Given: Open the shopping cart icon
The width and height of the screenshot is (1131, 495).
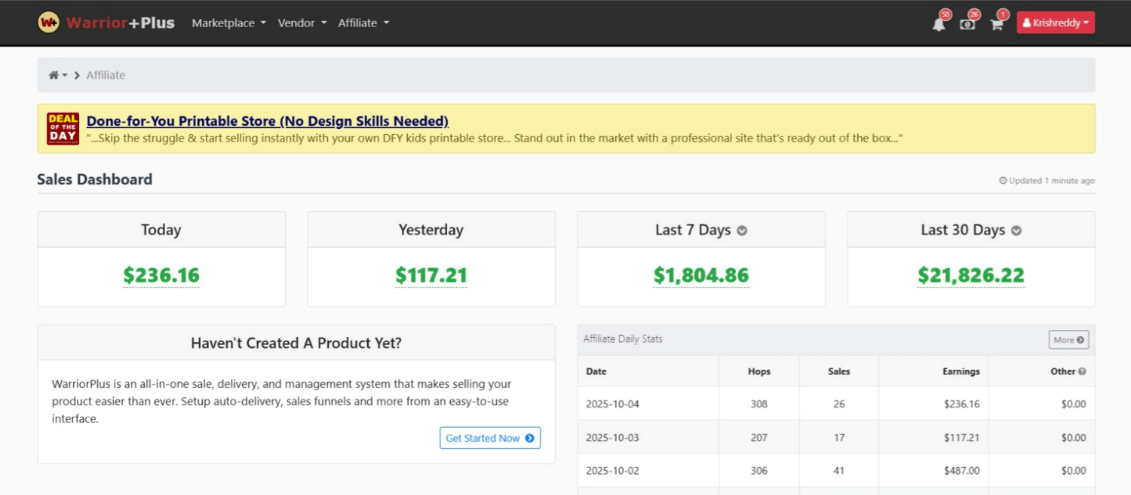Looking at the screenshot, I should (x=997, y=24).
